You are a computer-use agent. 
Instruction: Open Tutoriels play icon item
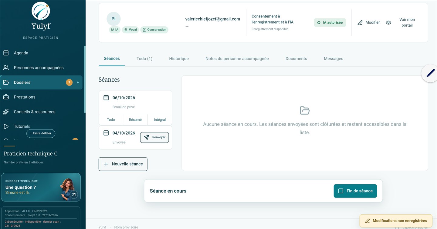tap(6, 126)
